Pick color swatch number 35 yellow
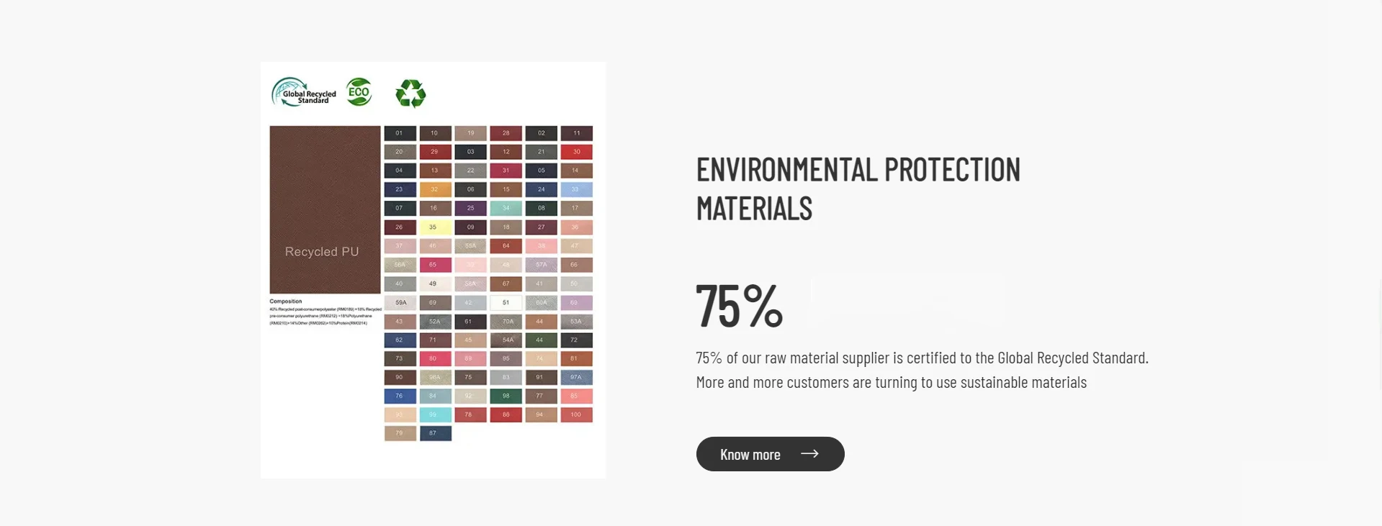This screenshot has height=526, width=1382. 435,227
